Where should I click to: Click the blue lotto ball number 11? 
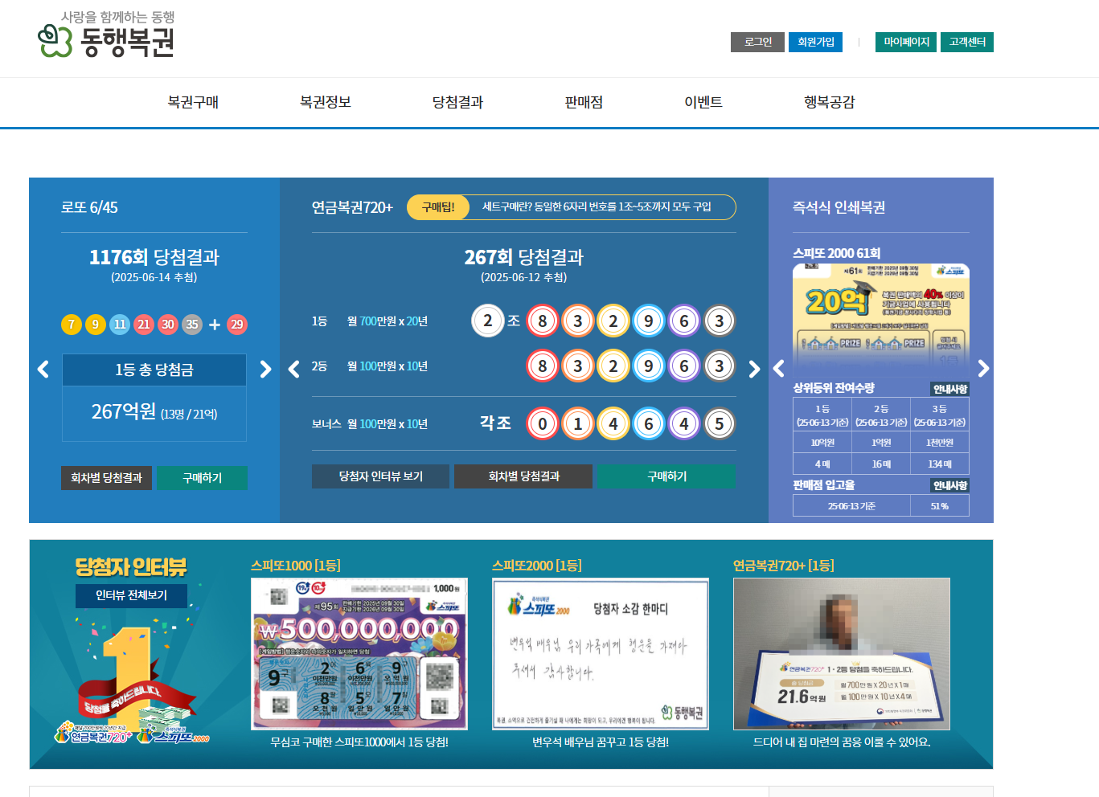click(x=120, y=325)
